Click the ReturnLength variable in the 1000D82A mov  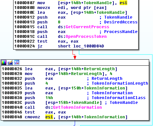coord(86,74)
